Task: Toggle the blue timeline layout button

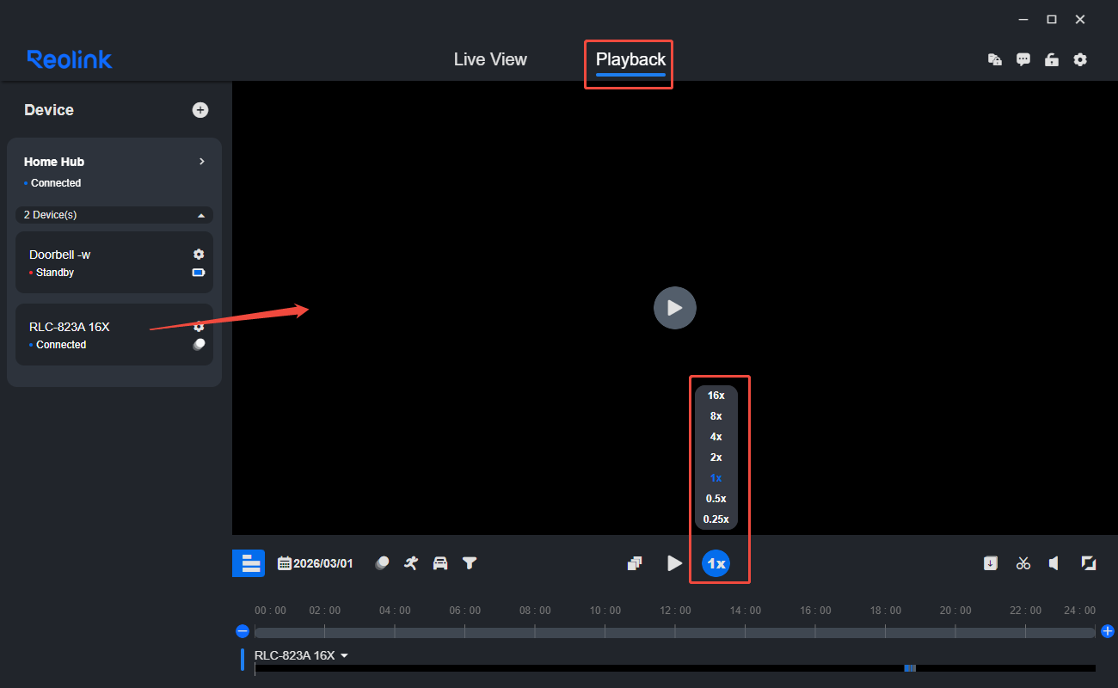Action: (249, 563)
